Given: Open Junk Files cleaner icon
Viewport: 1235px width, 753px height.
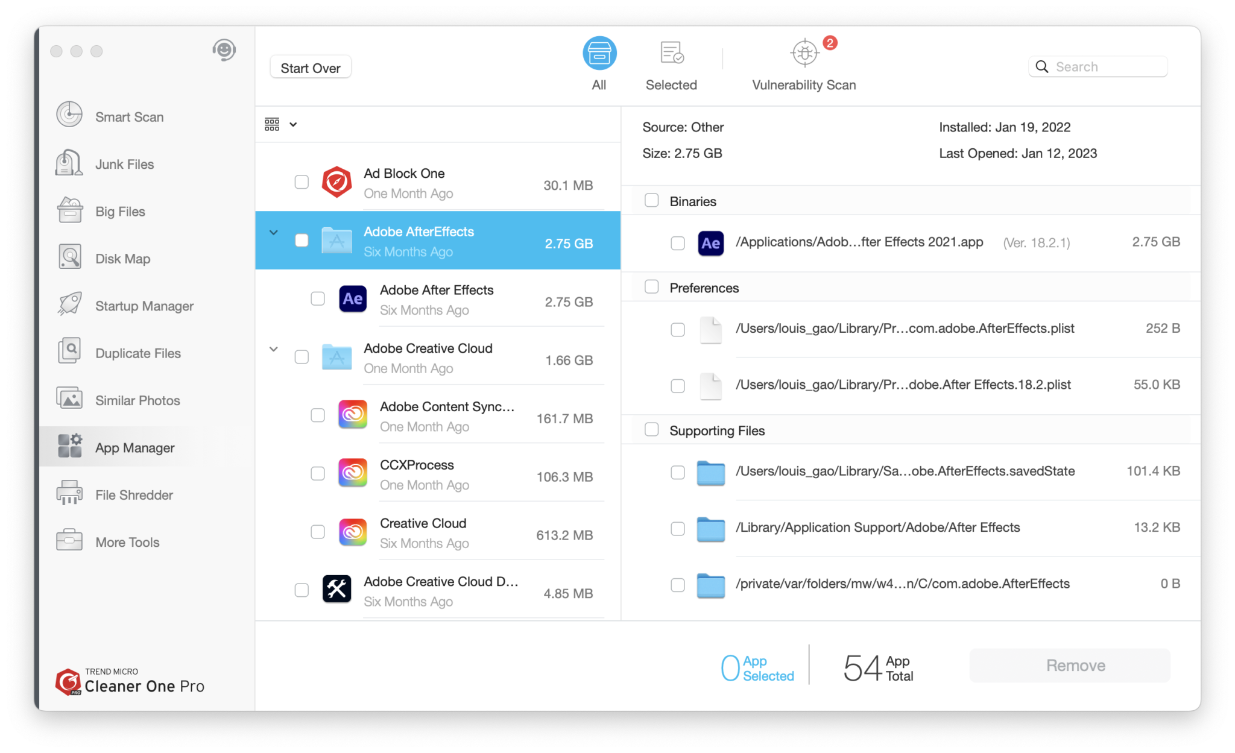Looking at the screenshot, I should click(x=69, y=163).
